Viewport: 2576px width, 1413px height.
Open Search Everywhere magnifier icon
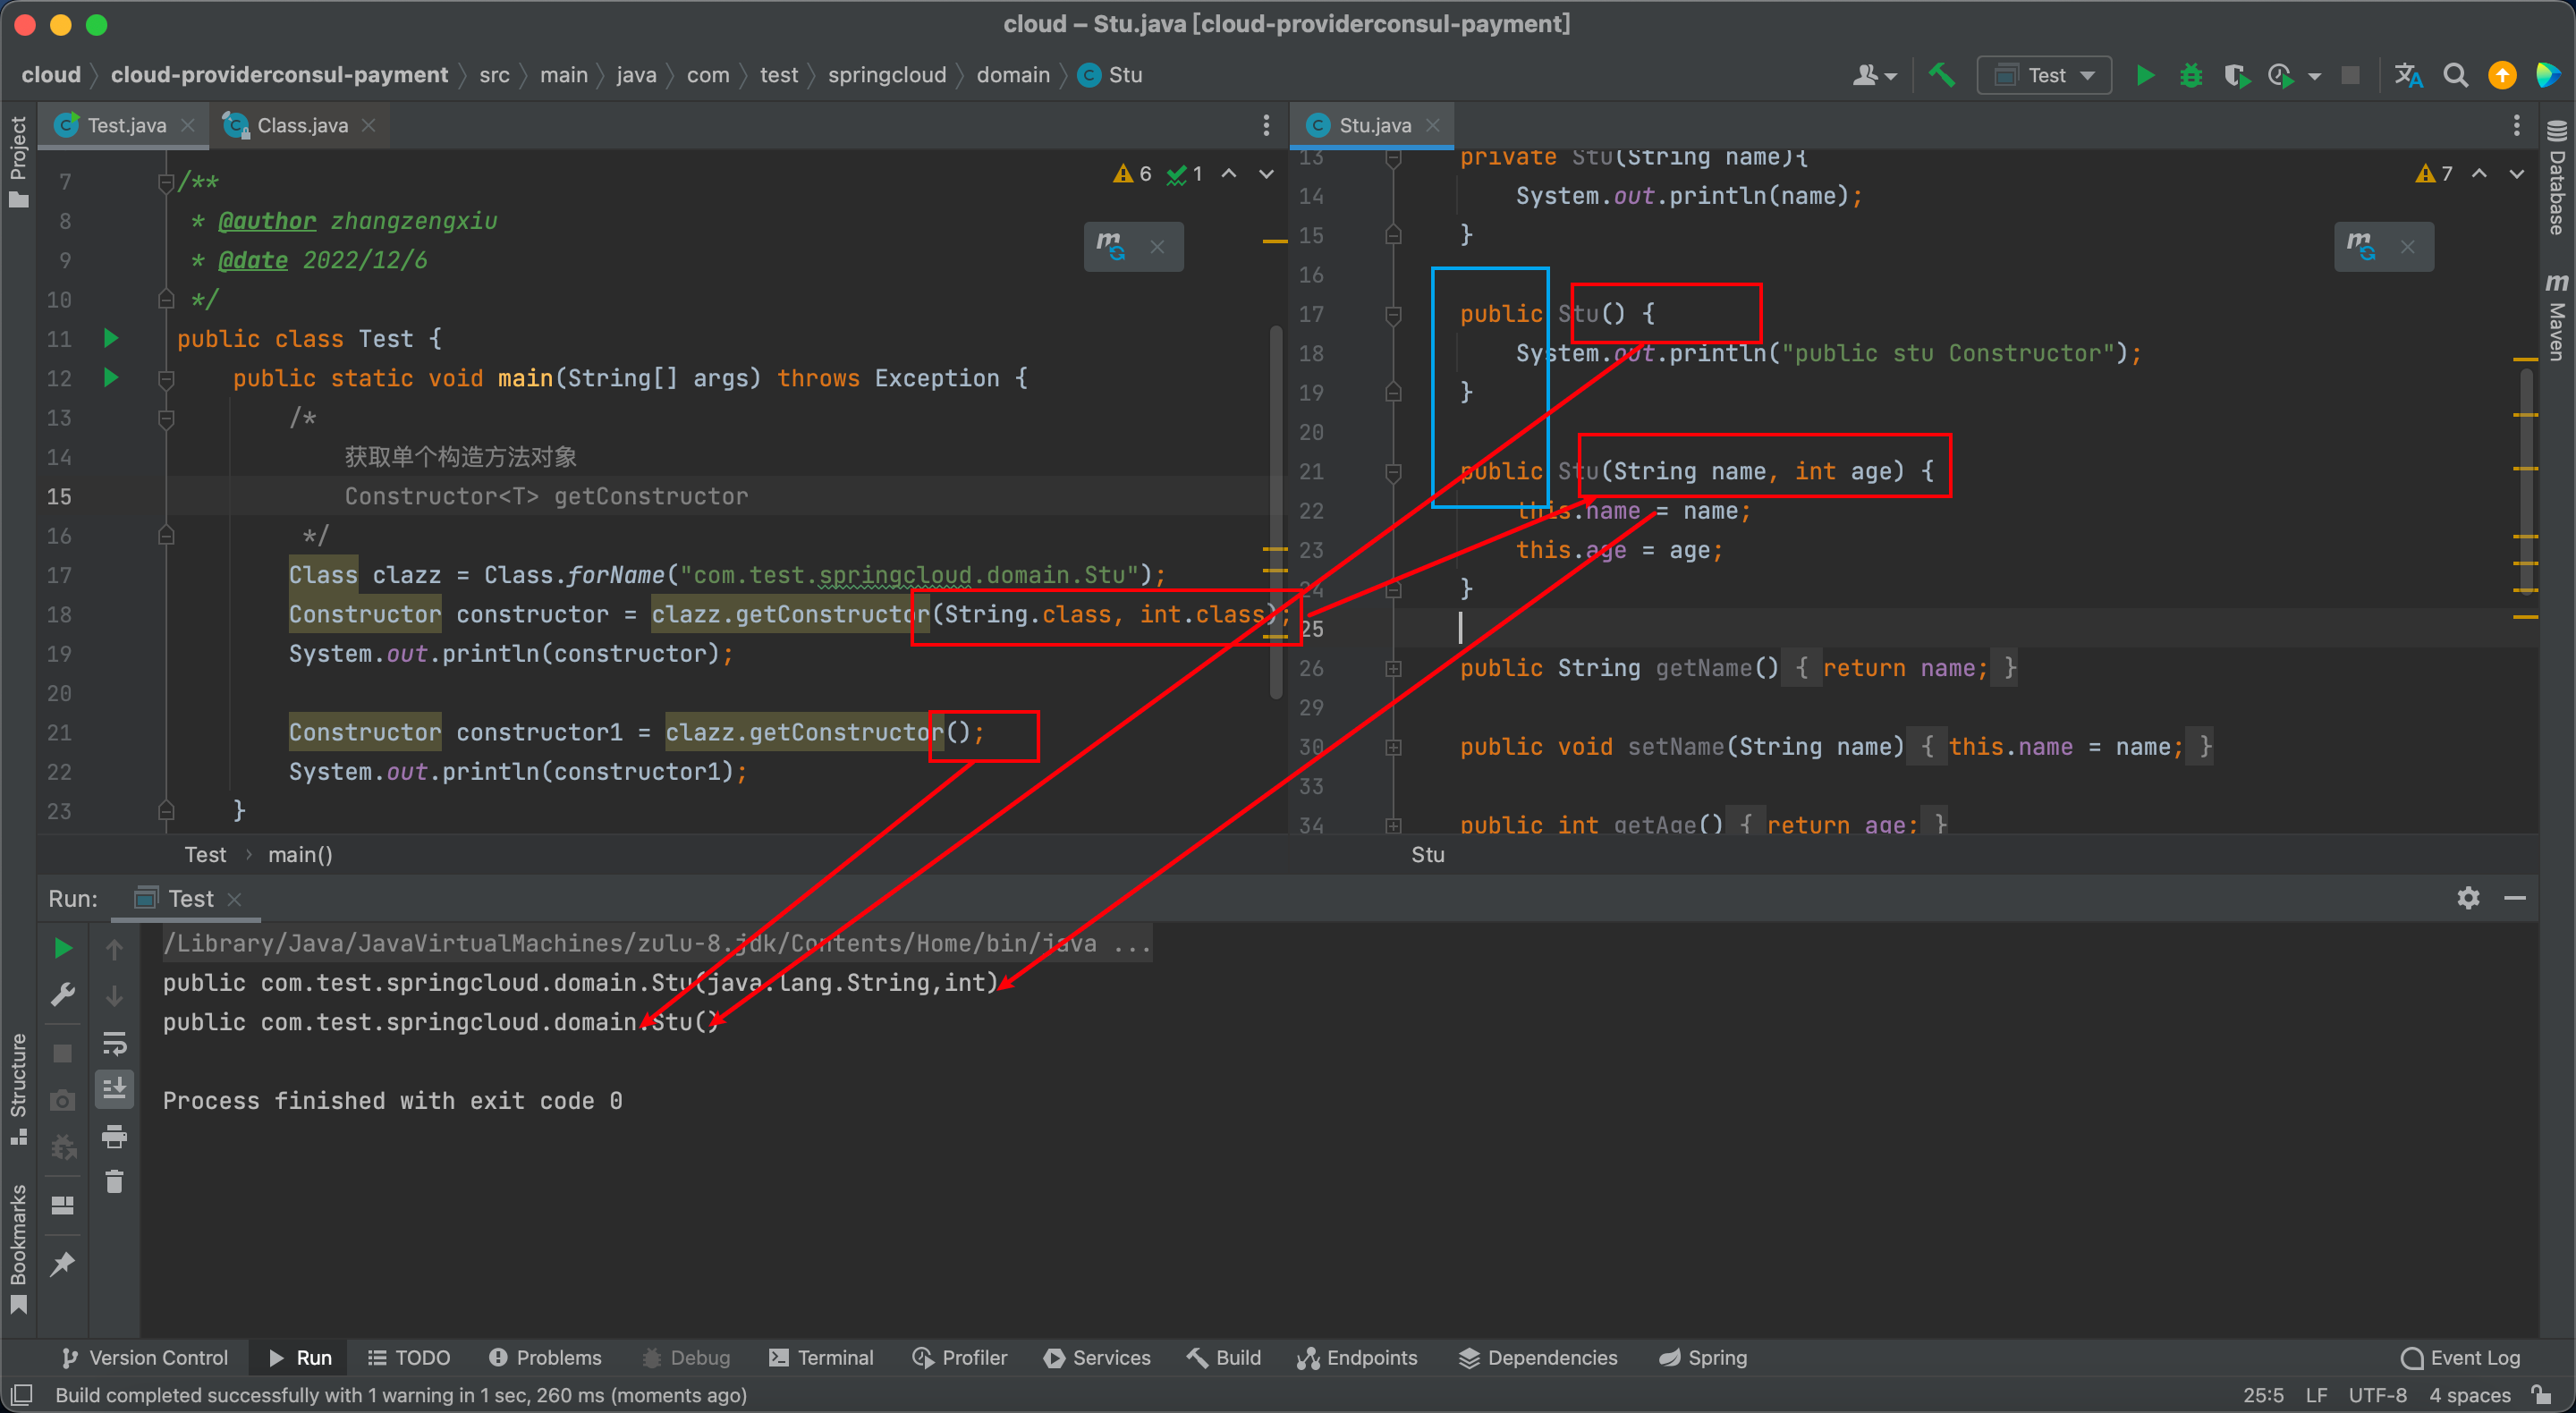click(2456, 75)
